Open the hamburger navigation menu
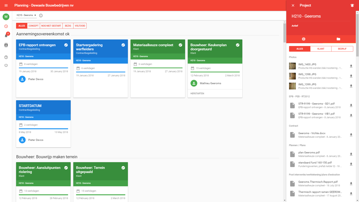 point(6,5)
